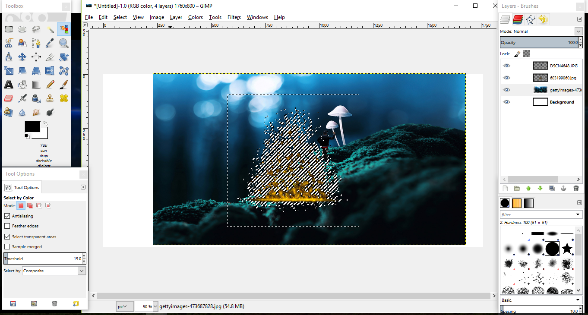588x315 pixels.
Task: Select the Bucket Fill tool
Action: (x=22, y=85)
